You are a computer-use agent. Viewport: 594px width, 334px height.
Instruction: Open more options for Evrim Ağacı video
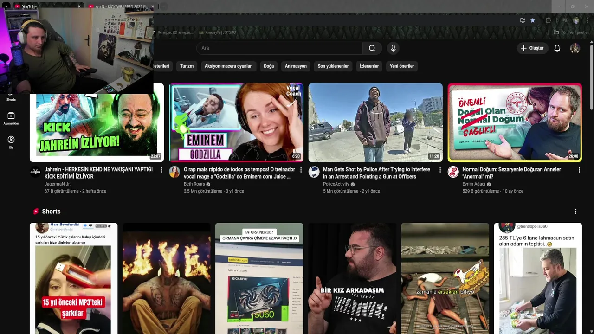click(x=579, y=170)
